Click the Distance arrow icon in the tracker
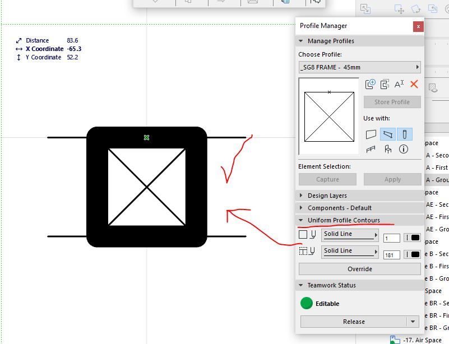The height and width of the screenshot is (344, 449). 19,41
